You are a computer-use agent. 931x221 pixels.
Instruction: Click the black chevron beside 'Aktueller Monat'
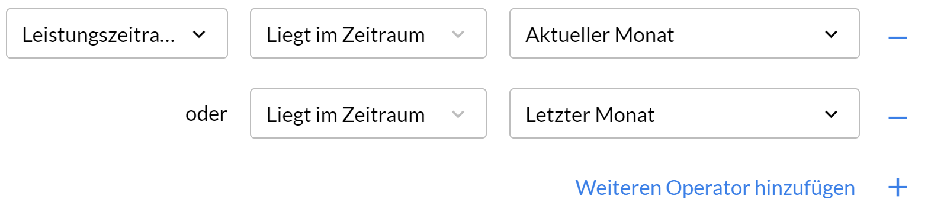coord(832,34)
